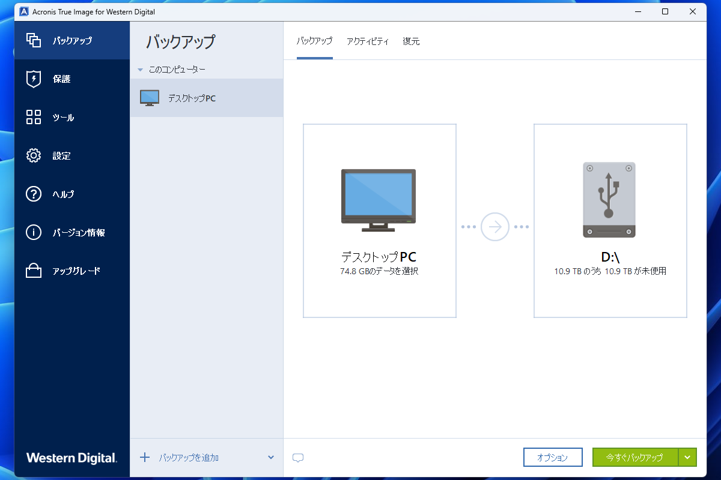Screen dimensions: 721x480
Task: View バージョン情報 via the info icon
Action: pyautogui.click(x=34, y=232)
